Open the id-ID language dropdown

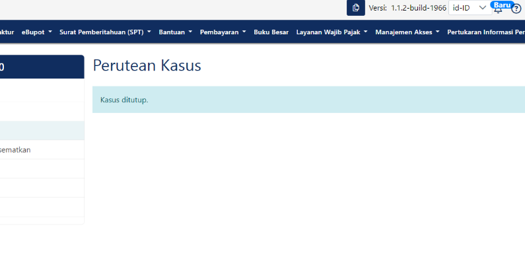coord(469,8)
